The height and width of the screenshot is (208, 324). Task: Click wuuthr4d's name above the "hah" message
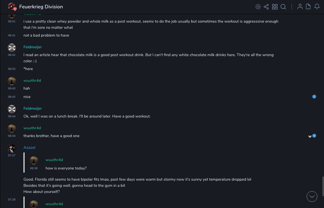tap(32, 80)
